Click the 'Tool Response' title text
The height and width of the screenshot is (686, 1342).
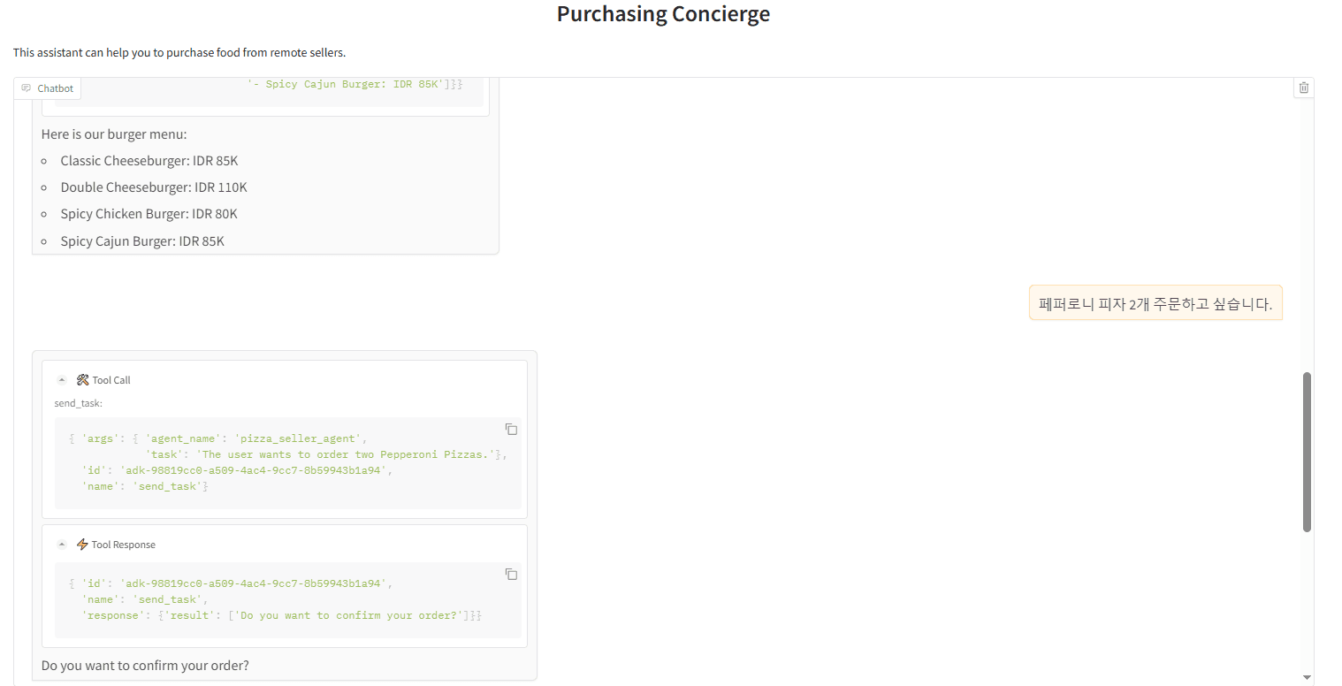(124, 545)
